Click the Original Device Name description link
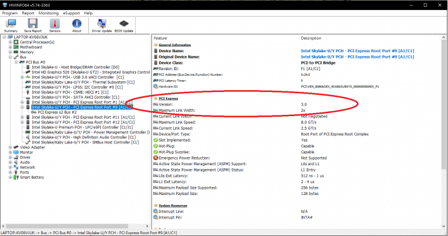Screen dimensions: 448x236 point(357,57)
